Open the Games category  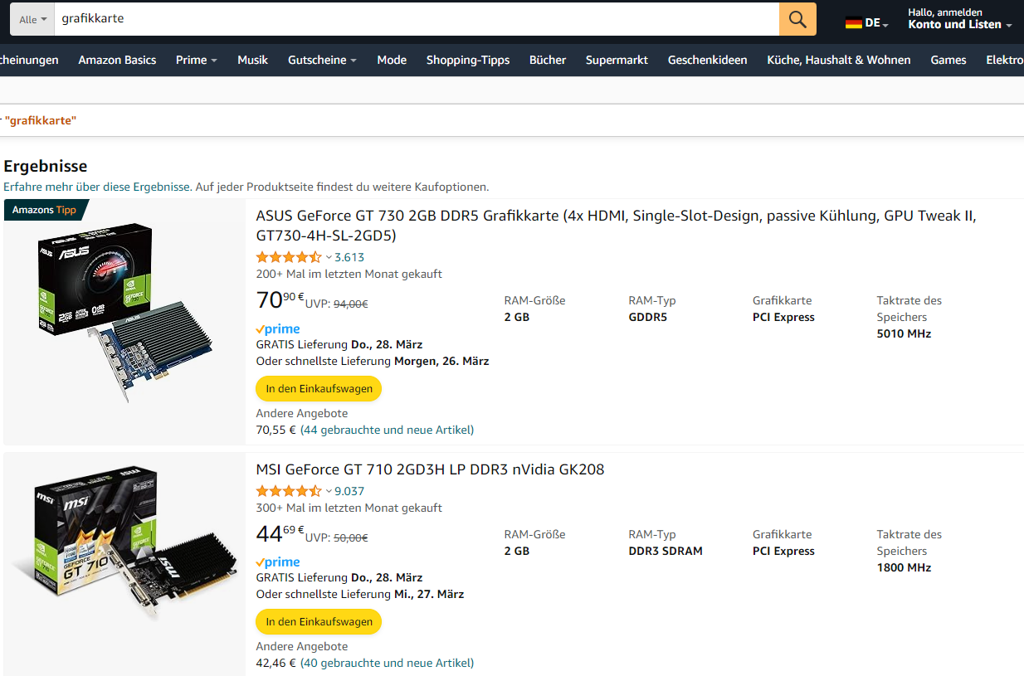[948, 60]
